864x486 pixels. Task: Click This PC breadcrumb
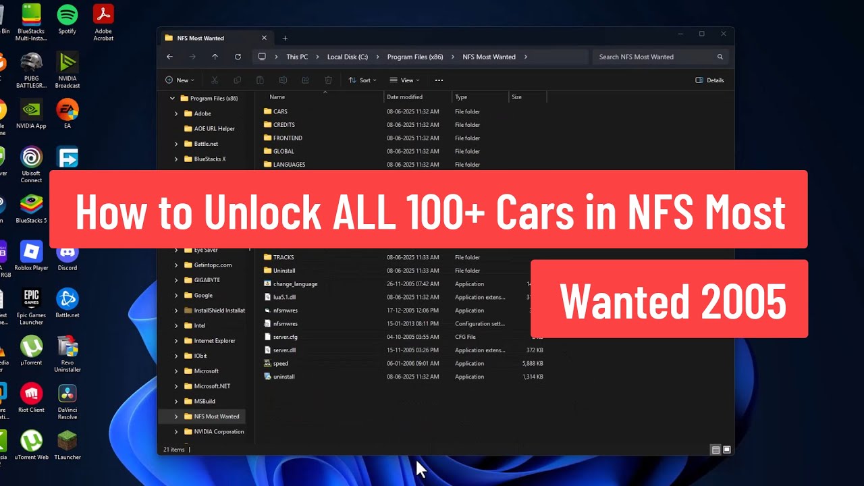tap(297, 57)
